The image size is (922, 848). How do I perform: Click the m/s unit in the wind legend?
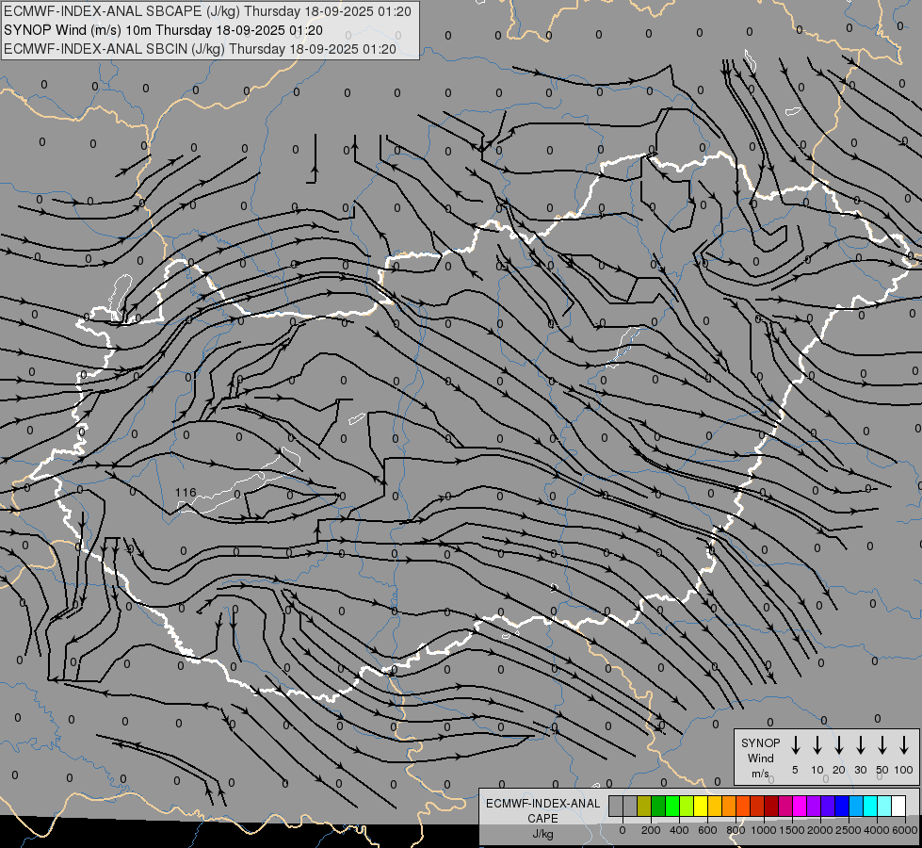(x=760, y=774)
